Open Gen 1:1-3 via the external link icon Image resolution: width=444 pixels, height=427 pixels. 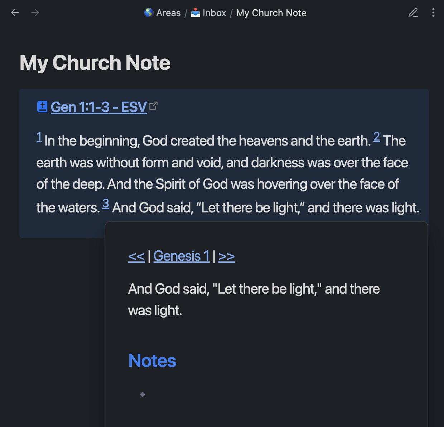coord(154,105)
